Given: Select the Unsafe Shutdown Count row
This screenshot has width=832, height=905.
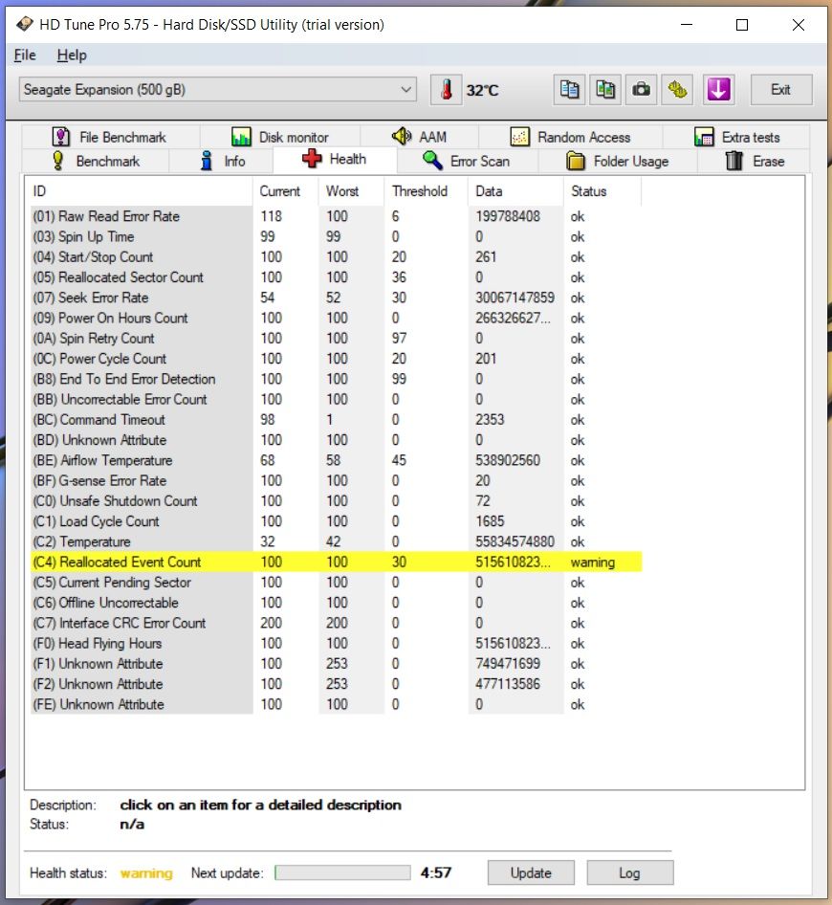Looking at the screenshot, I should click(336, 501).
